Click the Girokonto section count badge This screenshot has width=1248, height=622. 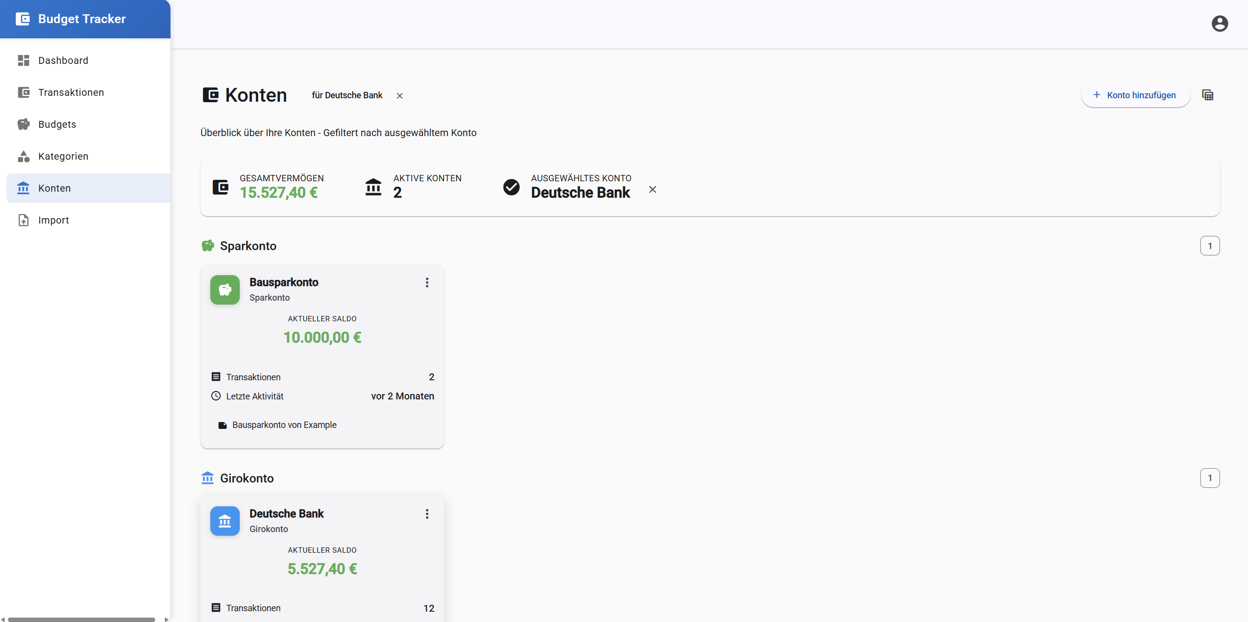point(1210,478)
